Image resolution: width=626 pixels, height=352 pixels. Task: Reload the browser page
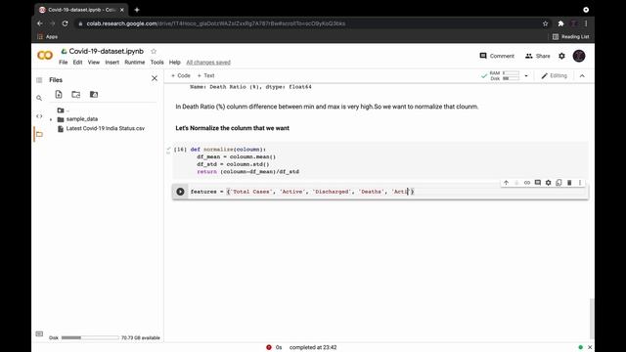click(x=66, y=23)
